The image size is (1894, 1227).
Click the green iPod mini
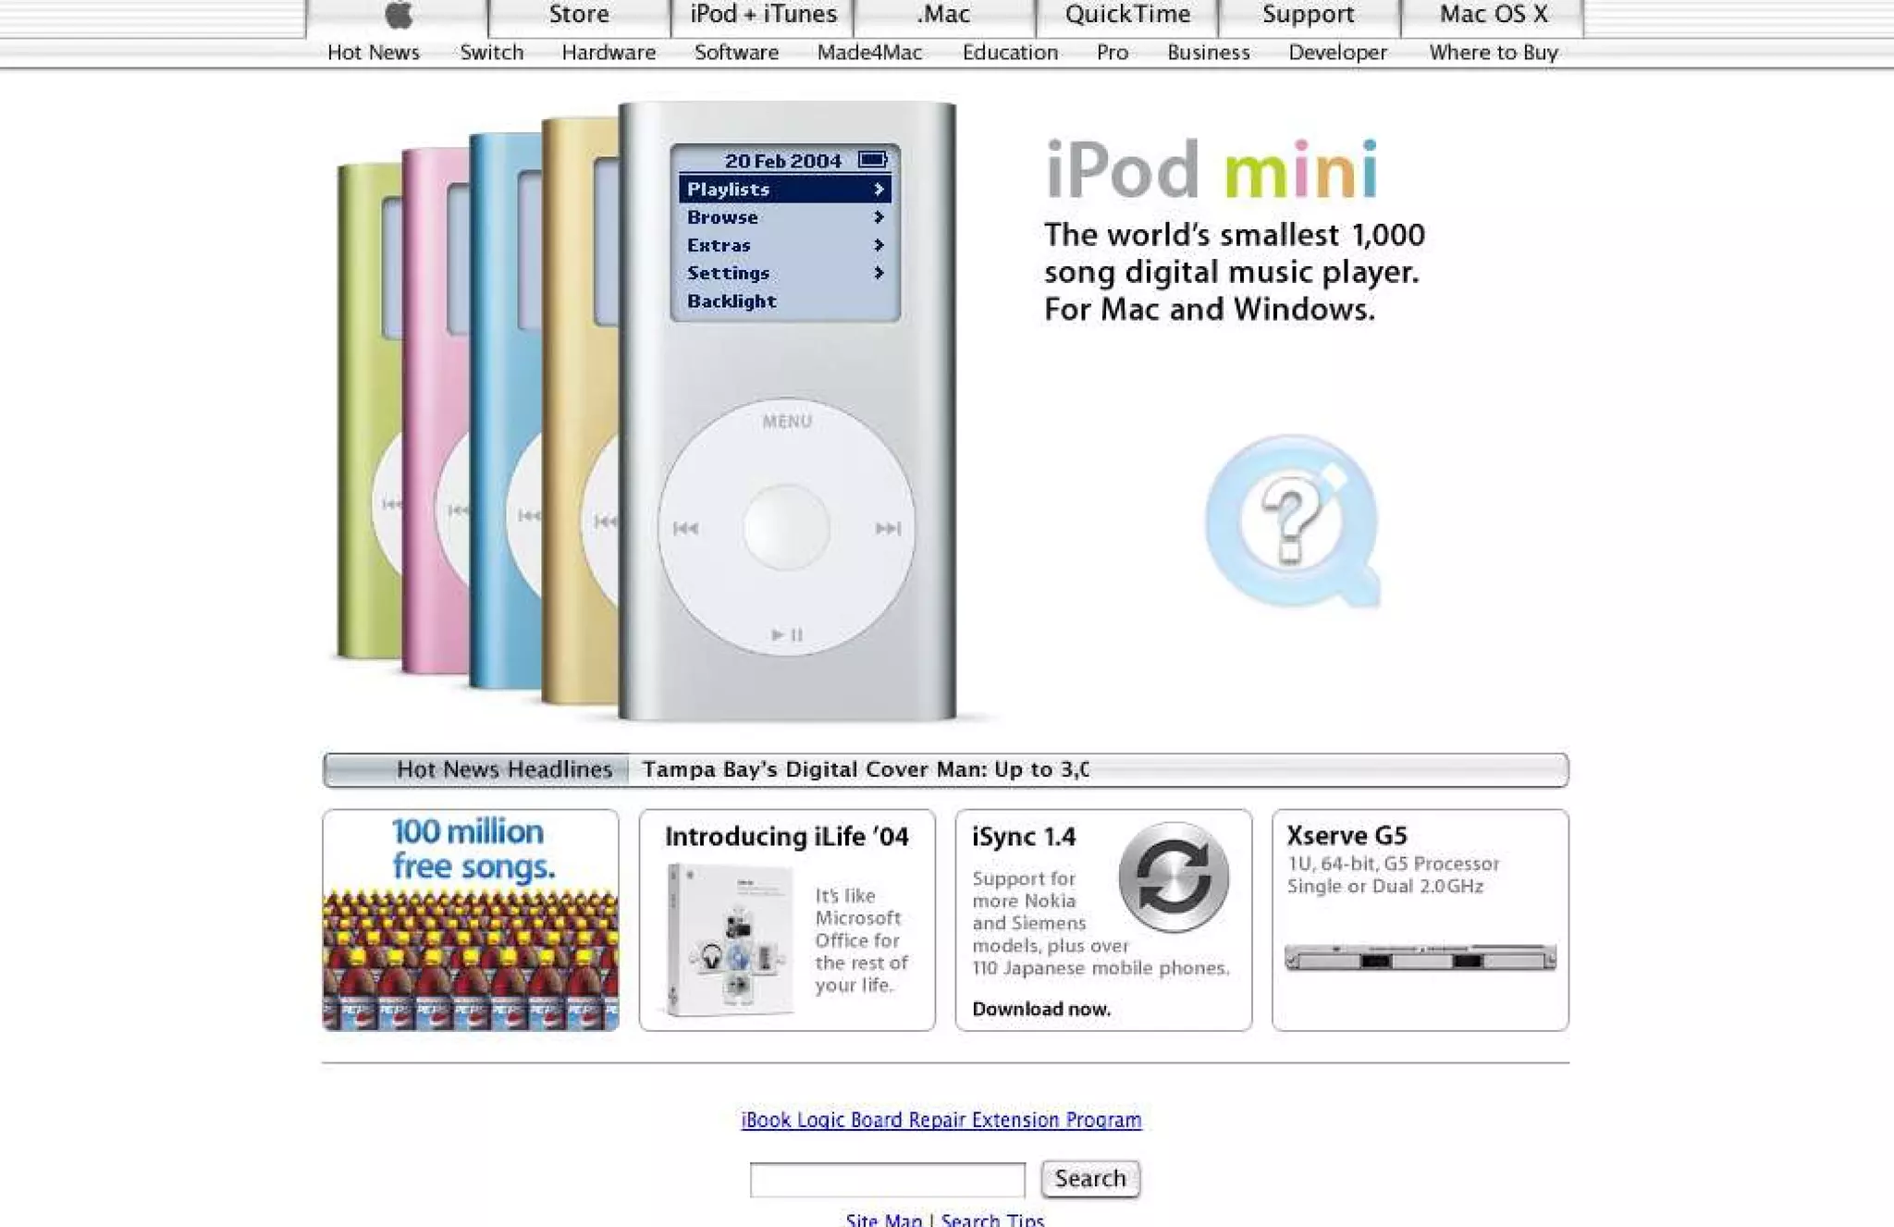(370, 411)
